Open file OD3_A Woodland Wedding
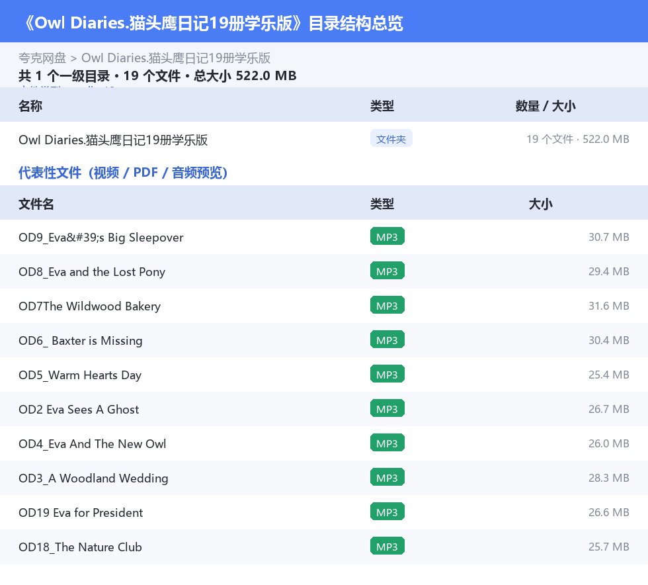This screenshot has height=585, width=648. (93, 478)
